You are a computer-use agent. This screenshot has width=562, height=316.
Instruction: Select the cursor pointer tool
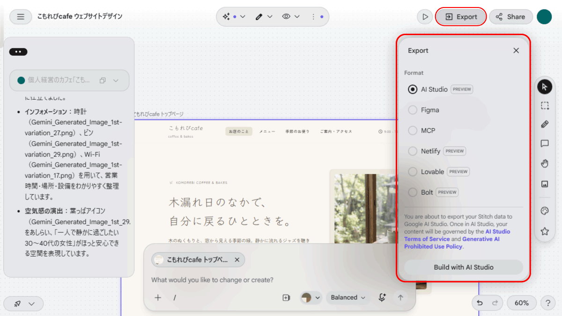pyautogui.click(x=544, y=87)
